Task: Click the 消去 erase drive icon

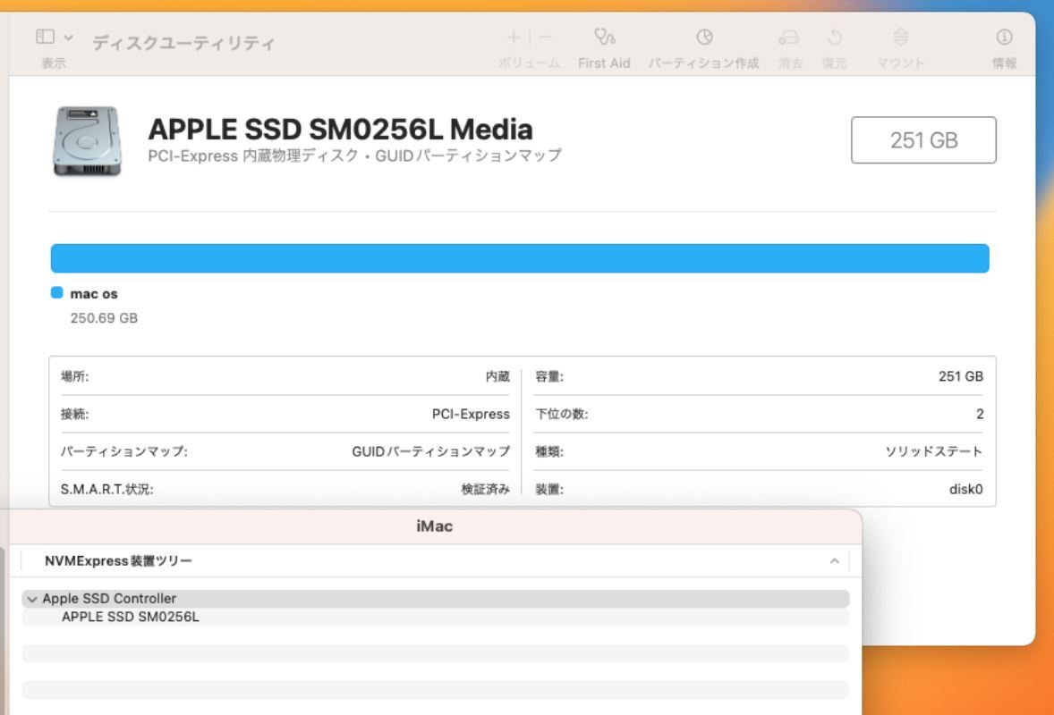Action: 789,37
